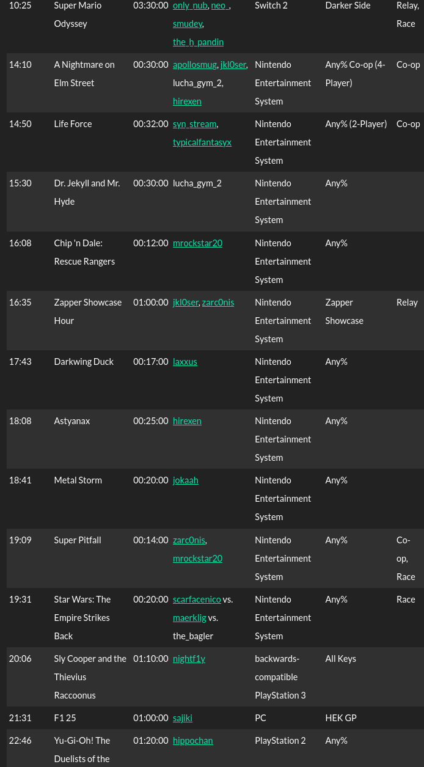
Task: Open mrockstar20 link in Super Pitfall row
Action: 197,559
